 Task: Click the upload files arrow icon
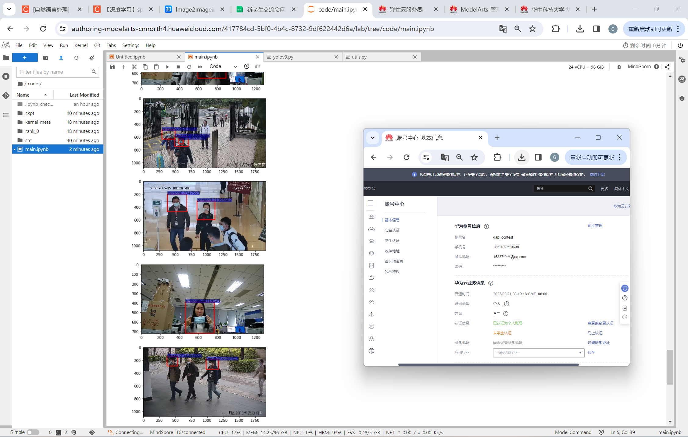pyautogui.click(x=61, y=58)
